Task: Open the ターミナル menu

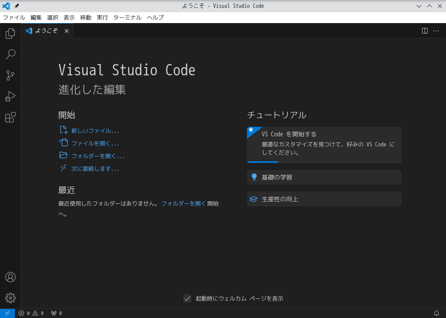Action: coord(128,17)
